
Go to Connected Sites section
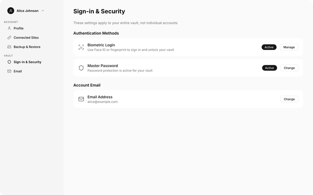click(26, 37)
